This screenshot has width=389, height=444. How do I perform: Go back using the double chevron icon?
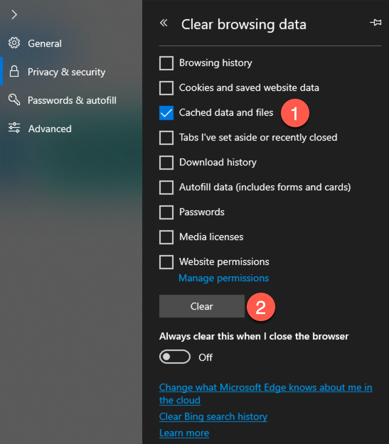pos(164,23)
